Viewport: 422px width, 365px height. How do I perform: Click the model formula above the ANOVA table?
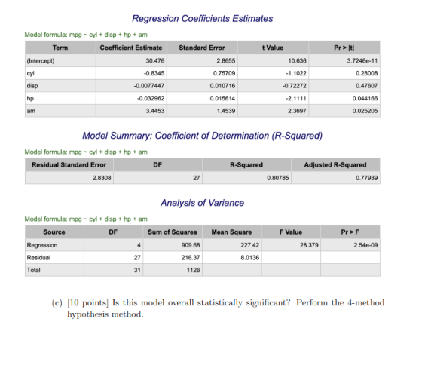pos(86,219)
